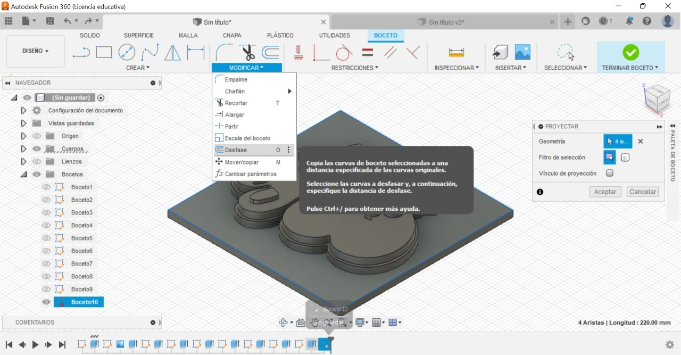Click the Undo arrow
681x355 pixels.
(x=68, y=21)
